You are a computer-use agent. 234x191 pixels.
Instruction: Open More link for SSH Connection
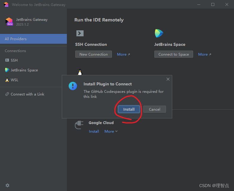click(124, 54)
